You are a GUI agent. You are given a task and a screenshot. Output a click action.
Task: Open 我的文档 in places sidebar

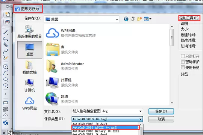[30, 67]
